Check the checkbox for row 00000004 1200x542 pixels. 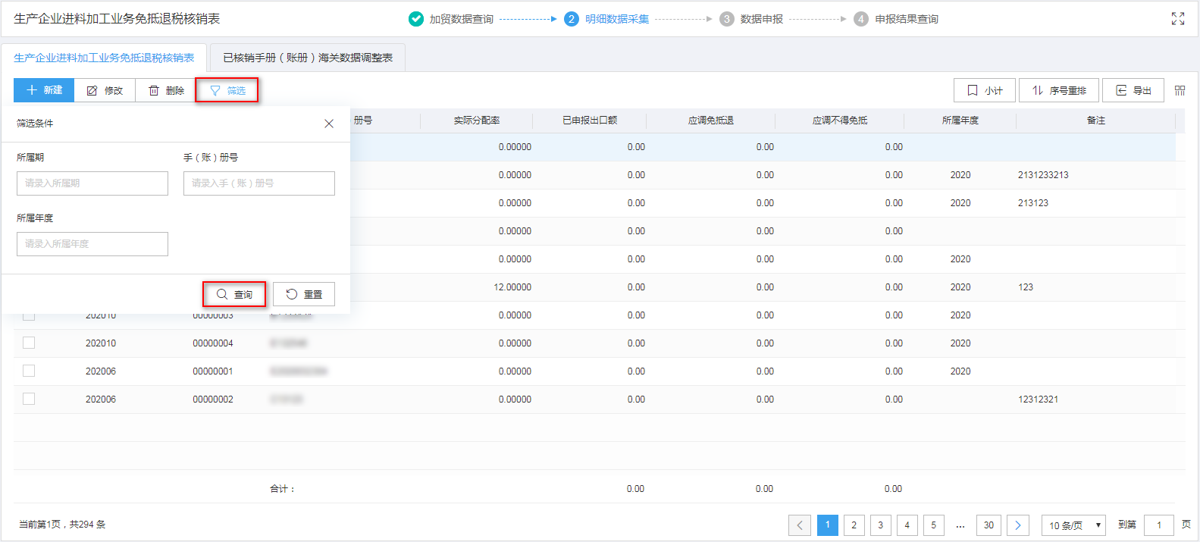coord(29,343)
